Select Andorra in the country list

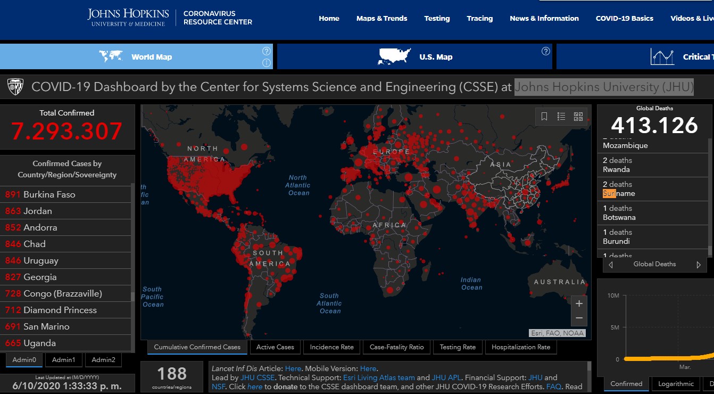65,227
